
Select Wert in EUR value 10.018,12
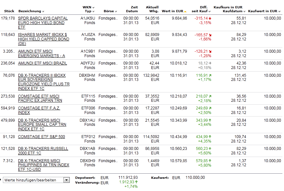pos(178,63)
